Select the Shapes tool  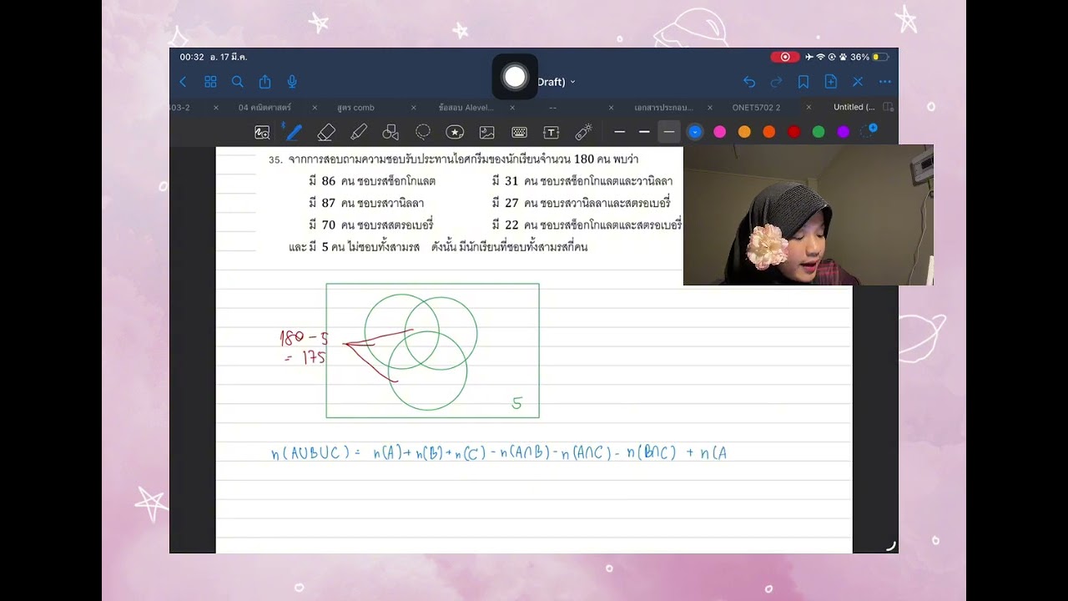(390, 132)
